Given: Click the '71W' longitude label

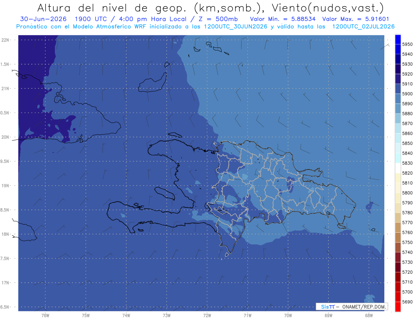Looking at the screenshot, I should pos(247,316).
